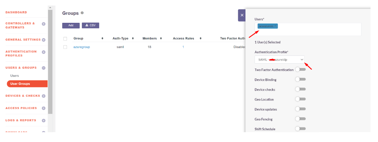This screenshot has height=142, width=378.
Task: Sort by Group column arrows
Action: (102, 39)
